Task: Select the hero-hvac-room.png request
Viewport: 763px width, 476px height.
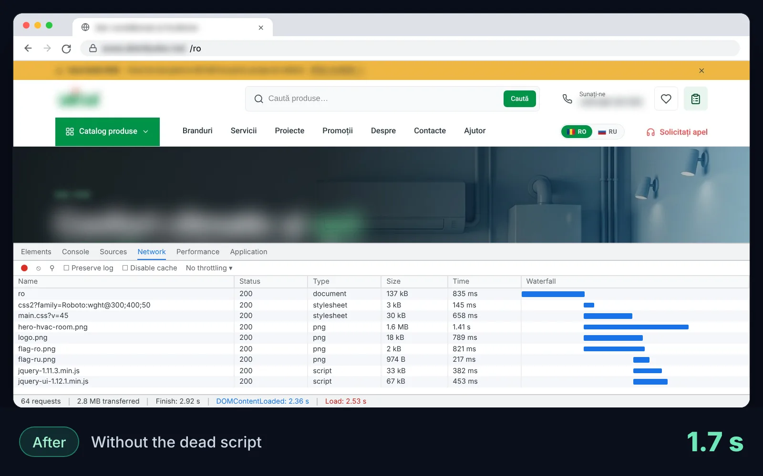Action: [x=381, y=327]
